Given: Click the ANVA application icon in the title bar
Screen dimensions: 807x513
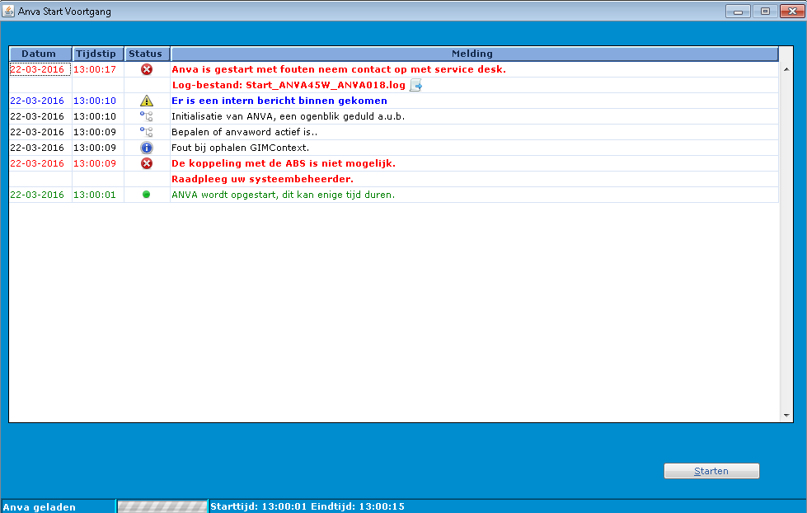Looking at the screenshot, I should (x=8, y=11).
